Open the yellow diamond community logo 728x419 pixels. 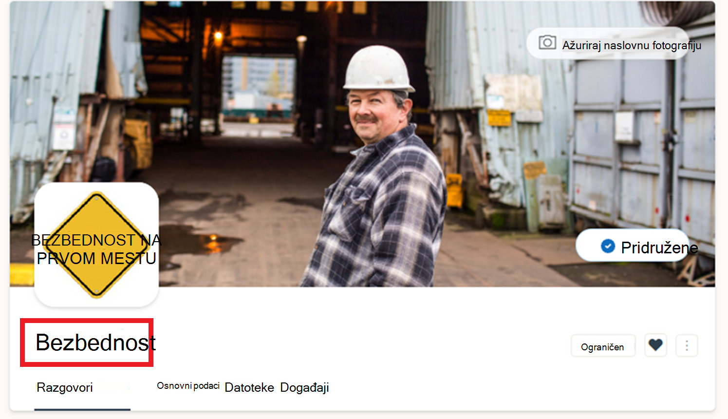tap(96, 245)
